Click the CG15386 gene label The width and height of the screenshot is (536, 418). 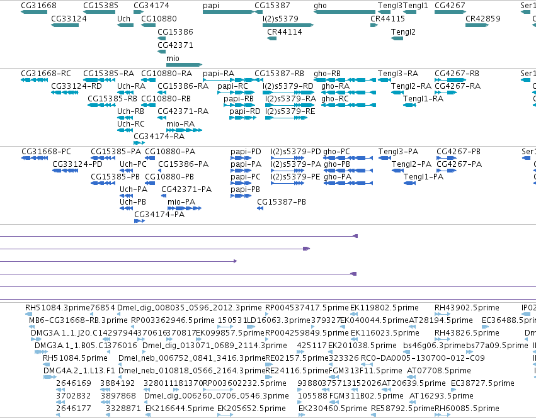coord(175,32)
